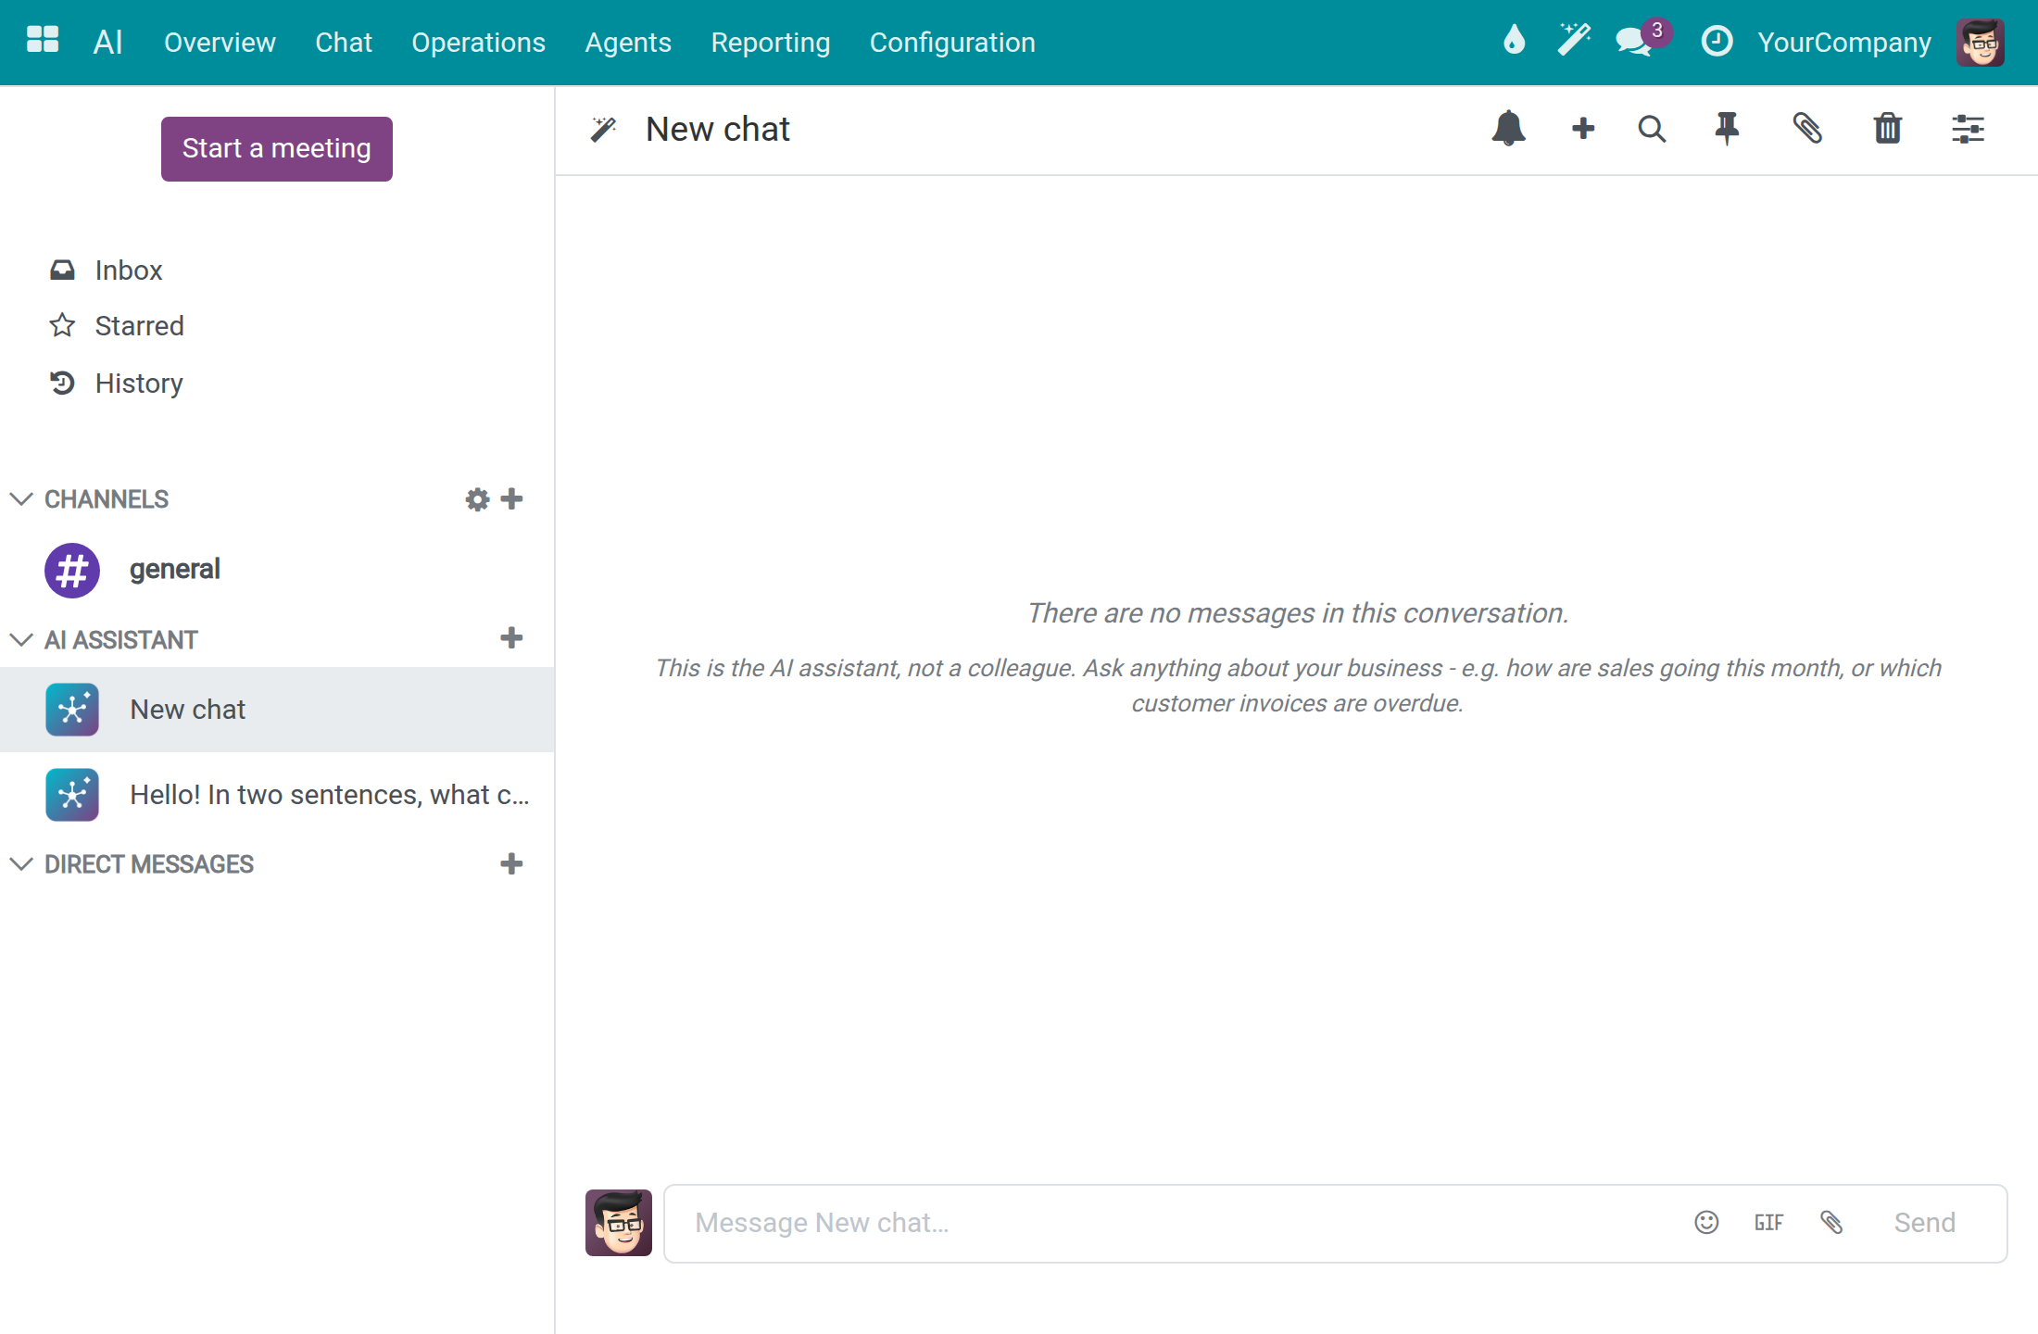This screenshot has width=2038, height=1334.
Task: Open the Chat menu
Action: coord(344,42)
